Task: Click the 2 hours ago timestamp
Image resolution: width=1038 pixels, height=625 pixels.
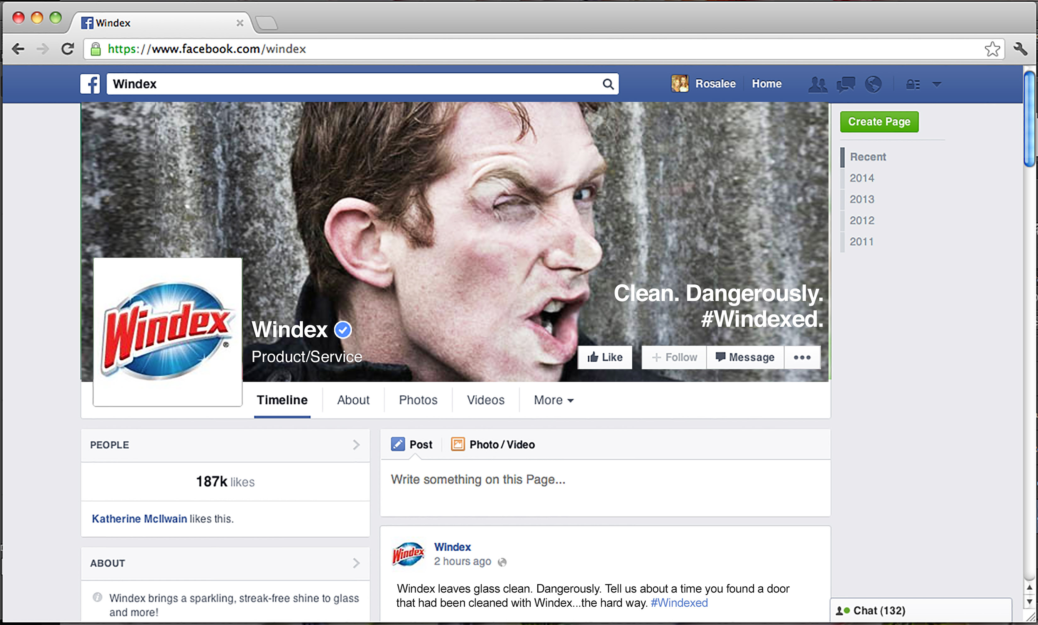Action: point(463,562)
